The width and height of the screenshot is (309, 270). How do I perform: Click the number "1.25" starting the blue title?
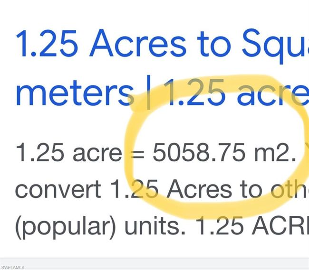[47, 43]
